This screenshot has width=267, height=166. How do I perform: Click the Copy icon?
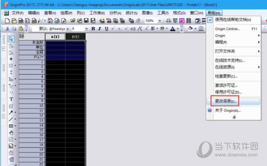(x=14, y=28)
